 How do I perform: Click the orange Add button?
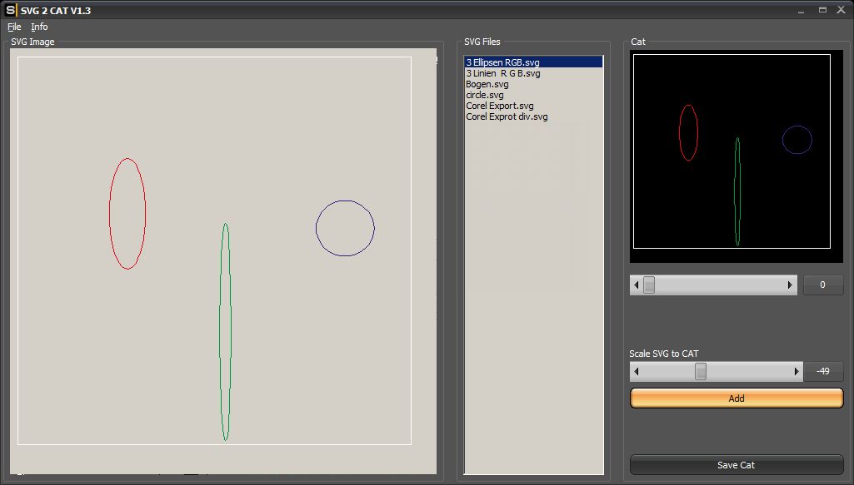737,398
